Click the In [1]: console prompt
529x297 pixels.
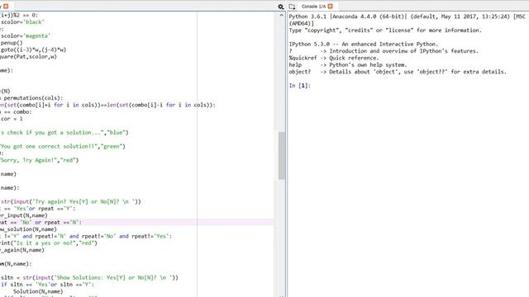[x=299, y=86]
